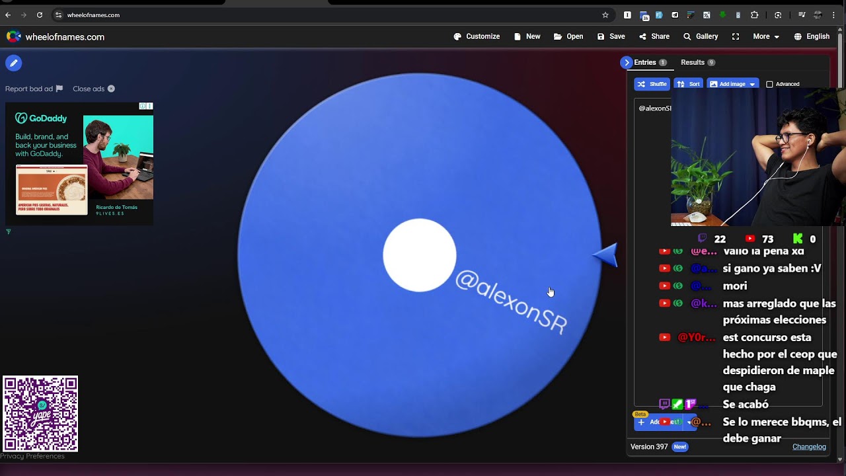Screen dimensions: 846x476
Task: Open the Add image dropdown
Action: (732, 84)
